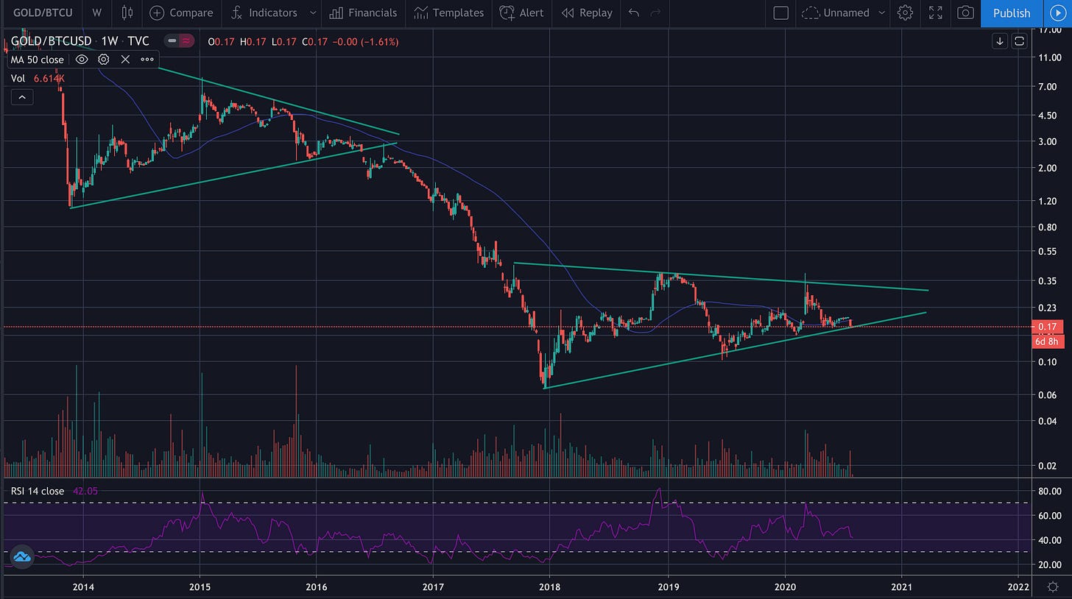1072x599 pixels.
Task: Click the 2021 label on time axis
Action: click(902, 586)
